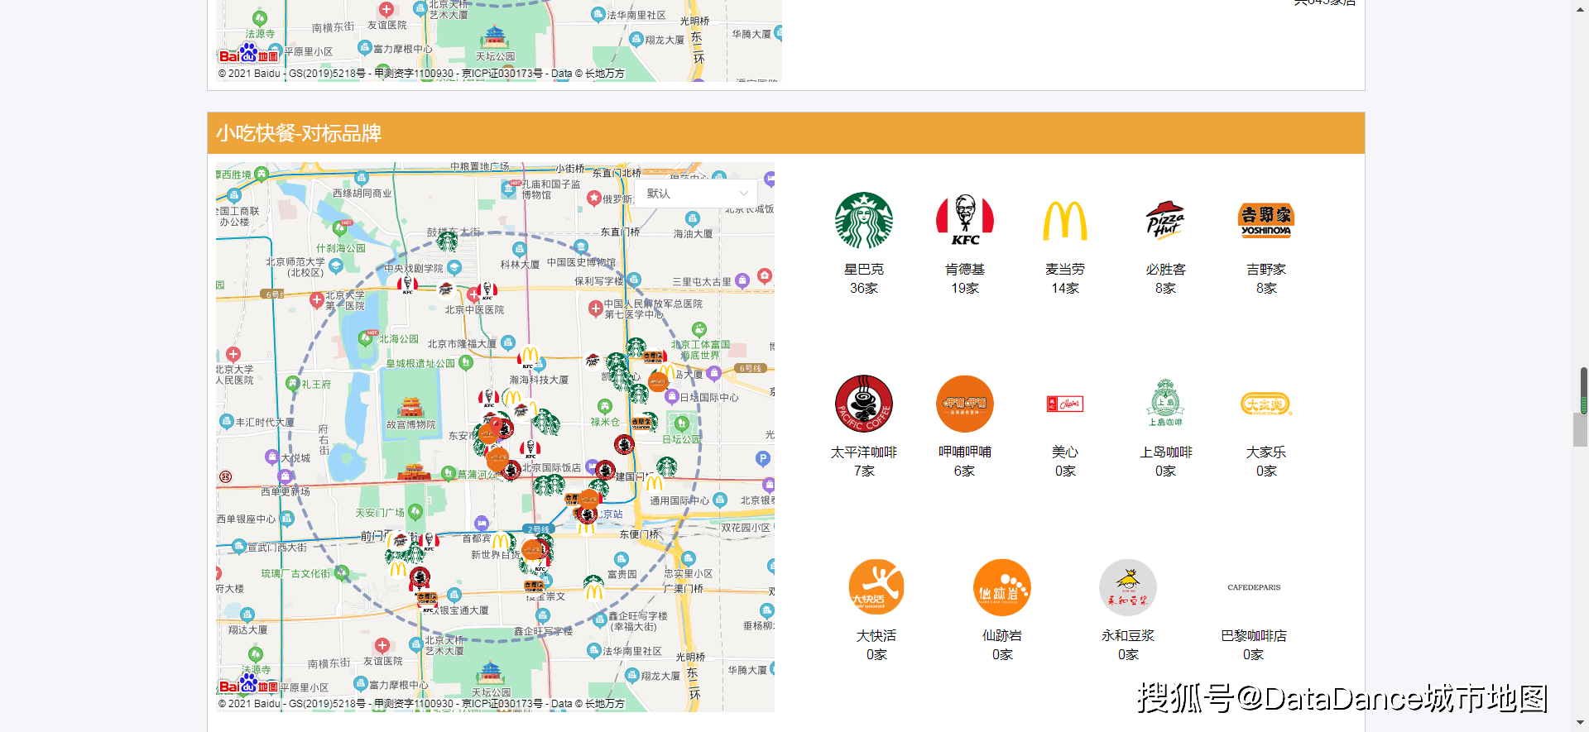Click the 呷哺呷哺 6家 label
This screenshot has height=732, width=1589.
[965, 462]
